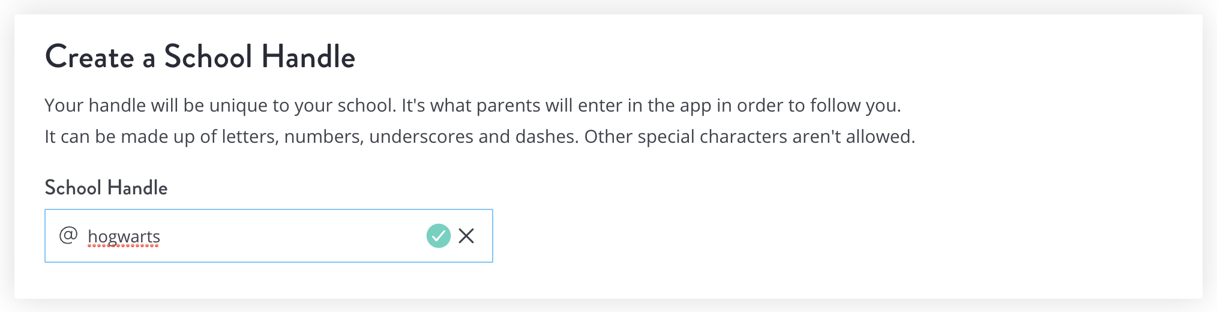Click the word app in the description
The width and height of the screenshot is (1217, 312).
696,106
